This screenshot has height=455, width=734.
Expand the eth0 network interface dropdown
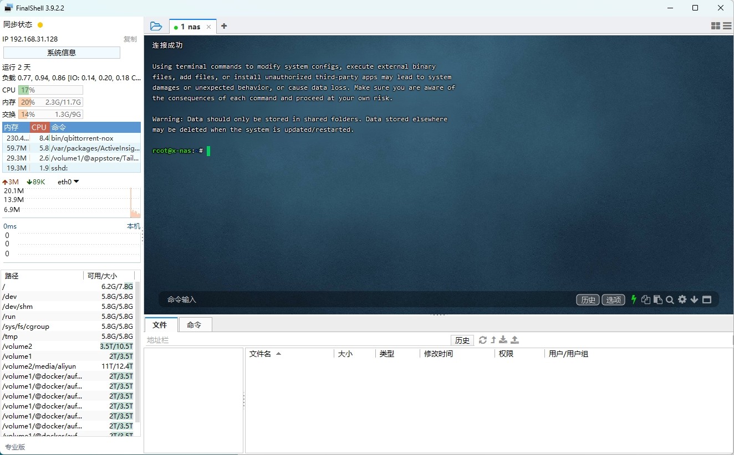click(77, 182)
